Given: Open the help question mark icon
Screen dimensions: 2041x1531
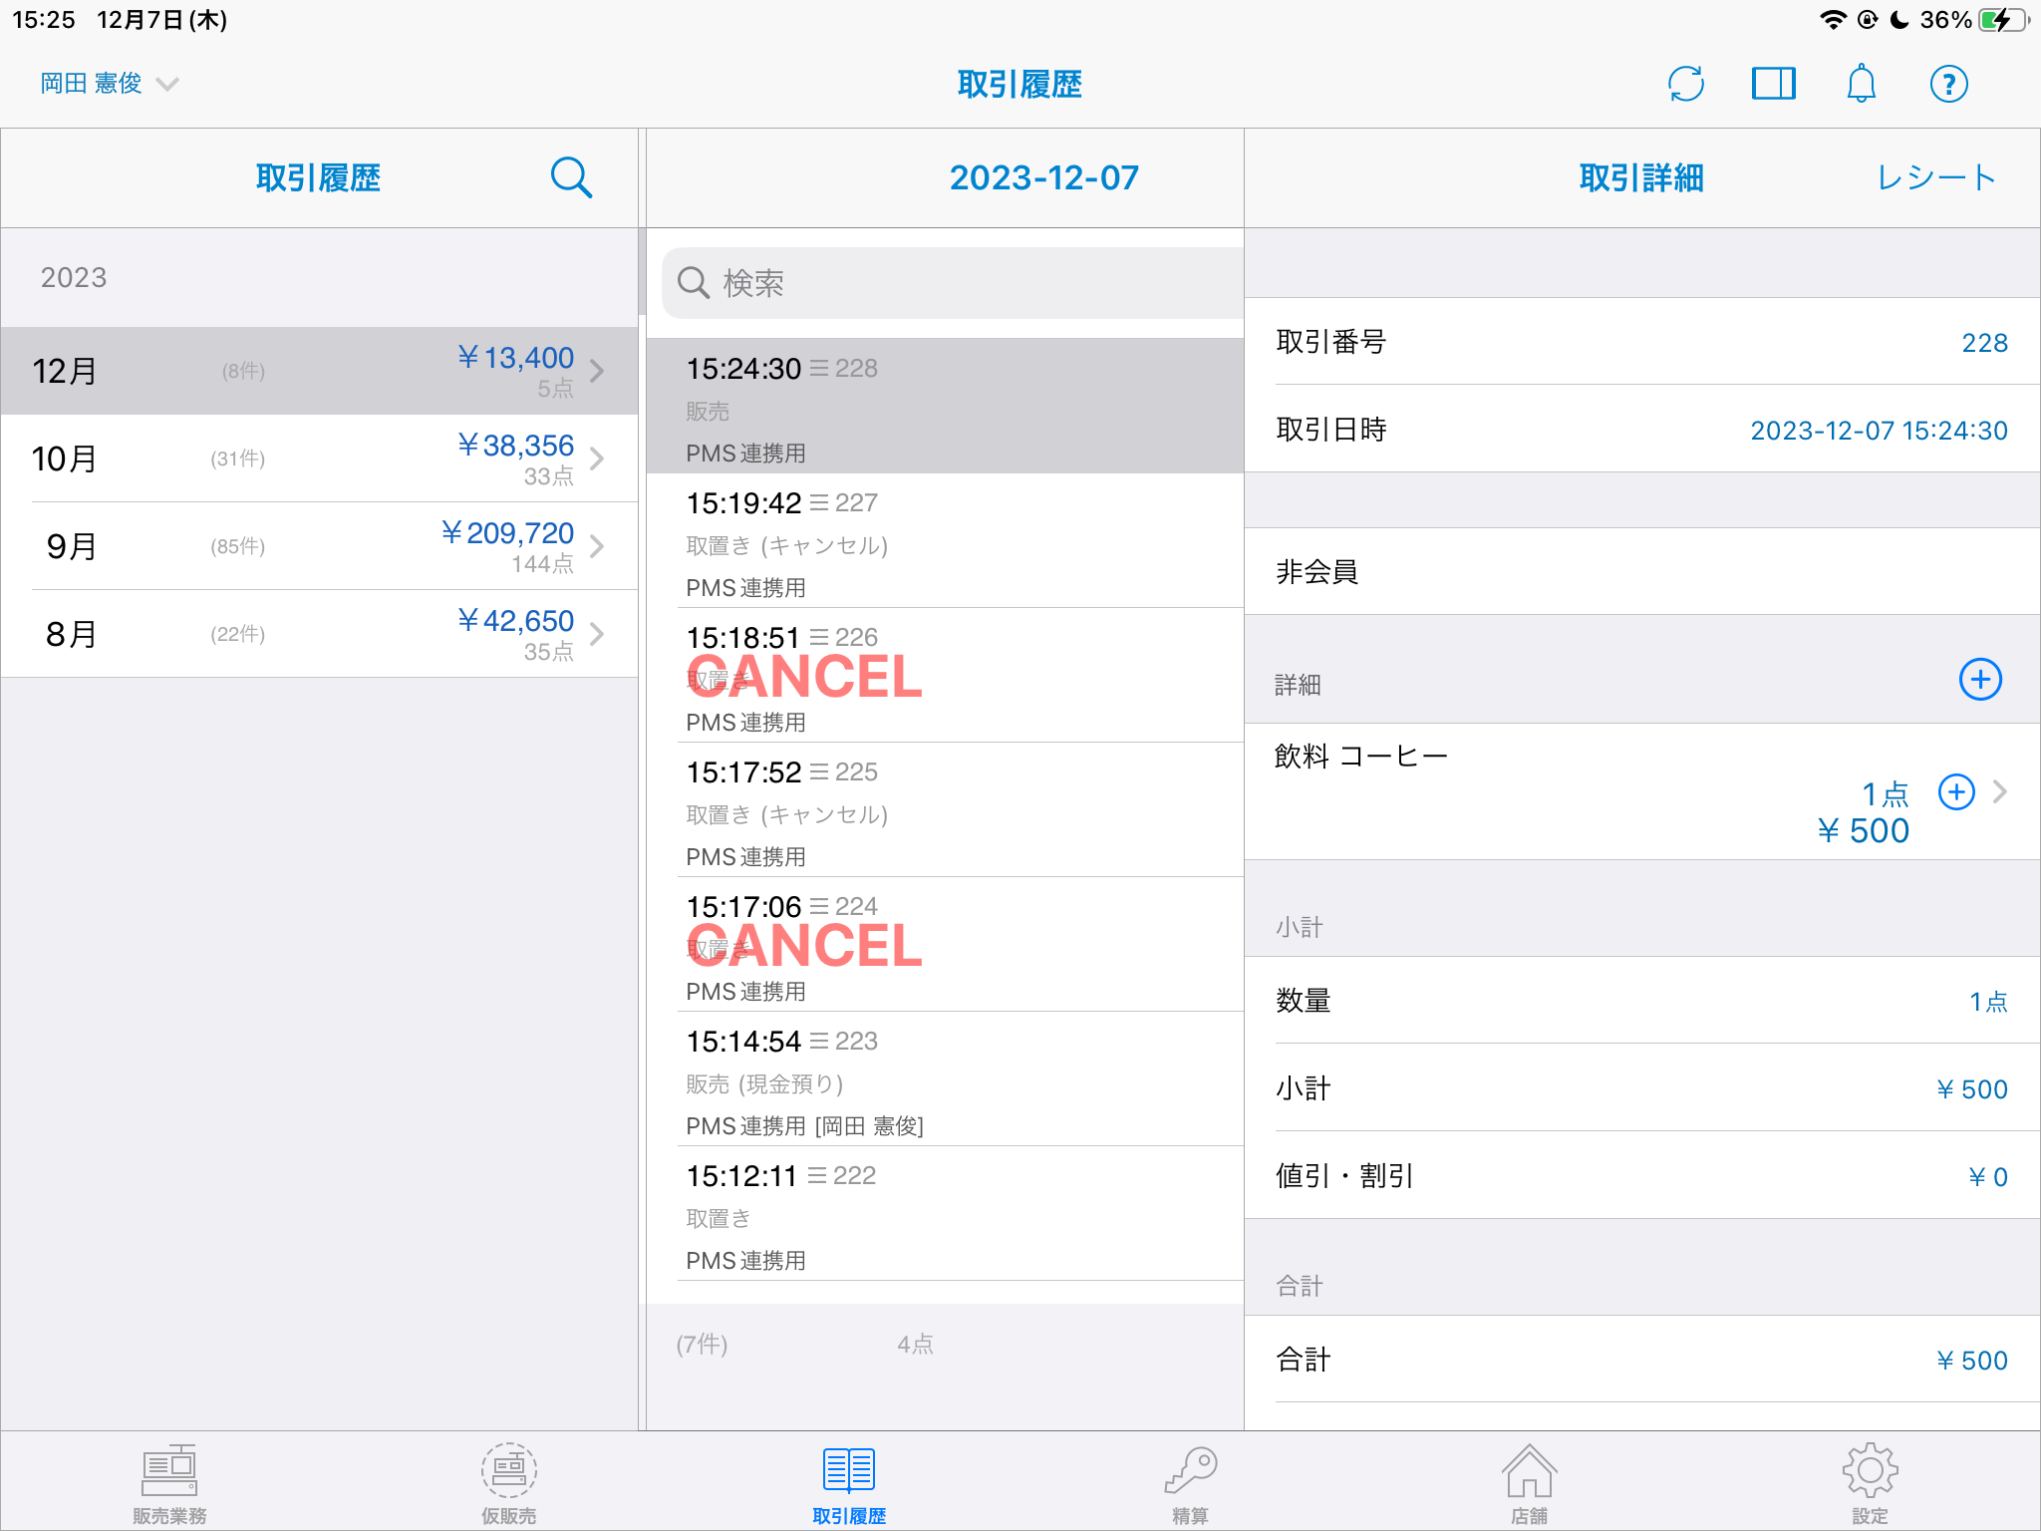Looking at the screenshot, I should tap(1948, 84).
